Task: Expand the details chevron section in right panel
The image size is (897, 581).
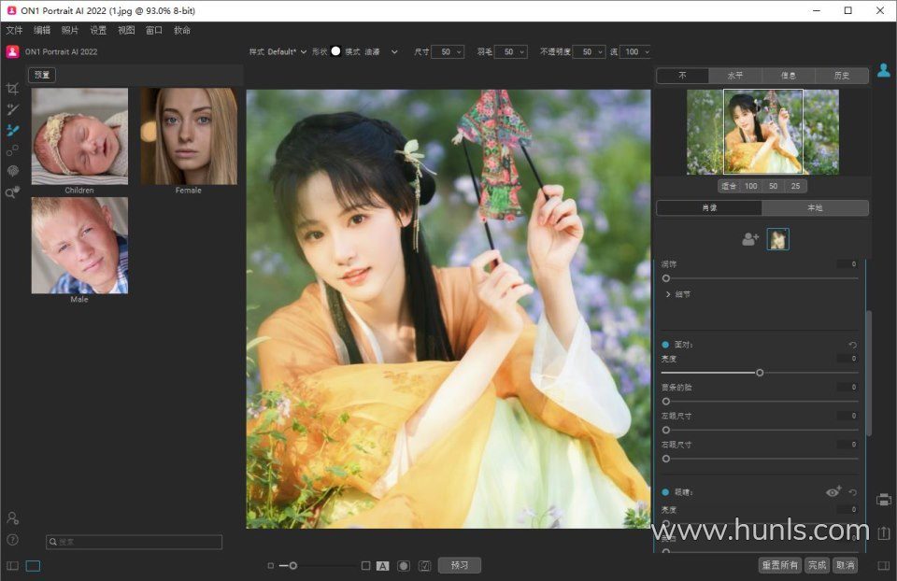Action: pyautogui.click(x=667, y=294)
